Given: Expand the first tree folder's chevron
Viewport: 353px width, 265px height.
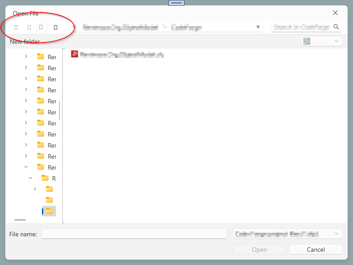Looking at the screenshot, I should [26, 57].
